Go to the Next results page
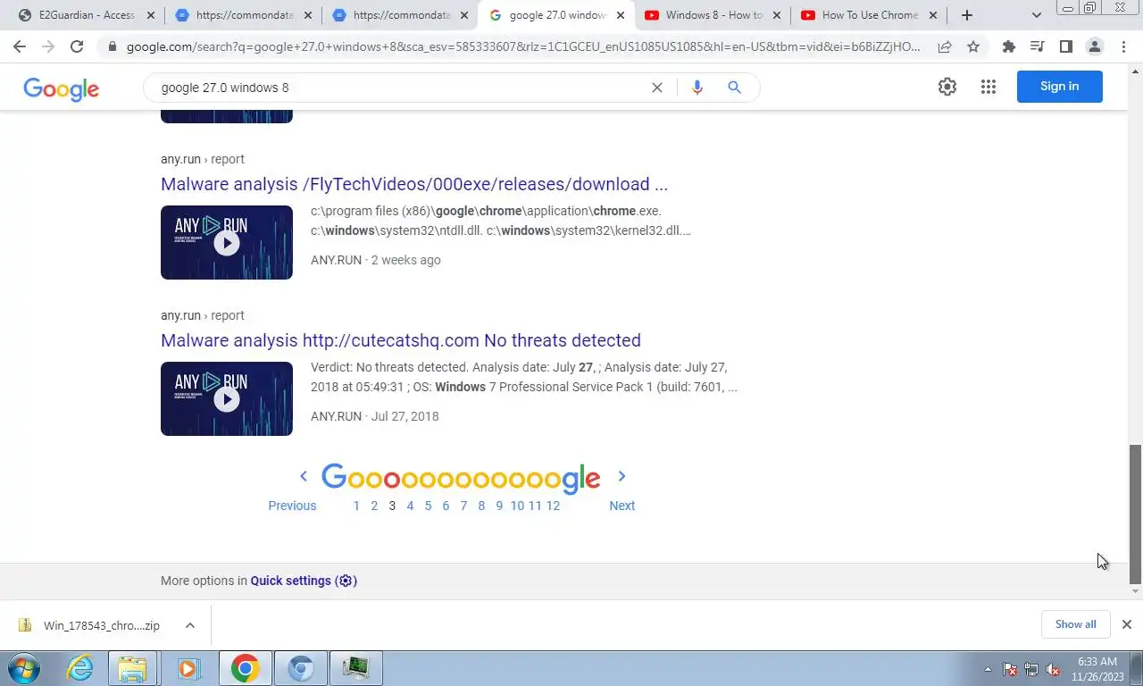Viewport: 1143px width, 686px height. point(622,506)
